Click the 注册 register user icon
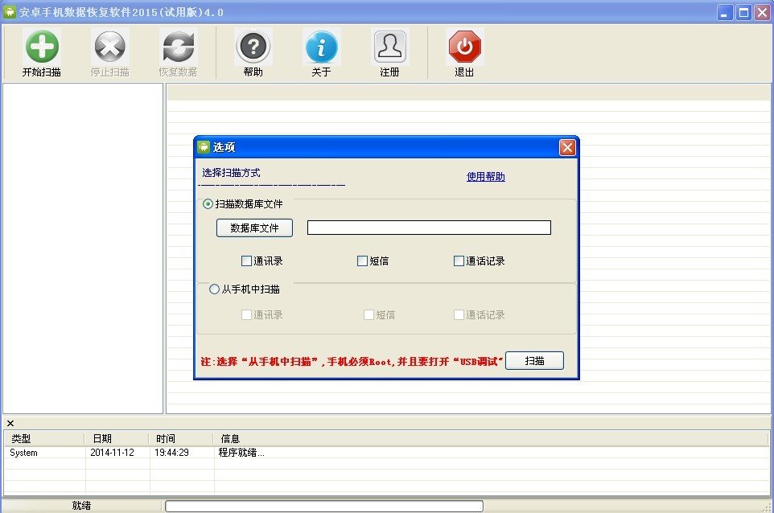 390,47
